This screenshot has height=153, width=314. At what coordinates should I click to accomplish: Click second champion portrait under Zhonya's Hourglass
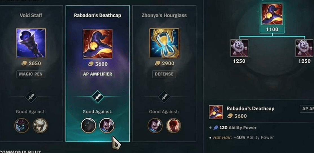click(174, 126)
